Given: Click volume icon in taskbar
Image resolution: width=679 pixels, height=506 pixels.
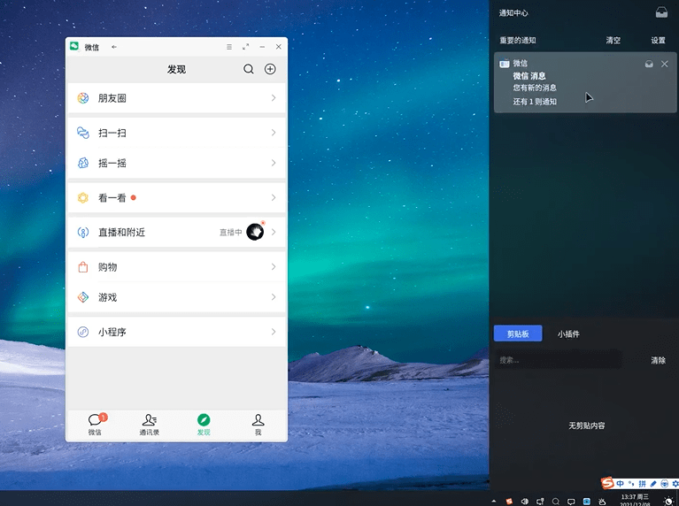Looking at the screenshot, I should pyautogui.click(x=524, y=502).
